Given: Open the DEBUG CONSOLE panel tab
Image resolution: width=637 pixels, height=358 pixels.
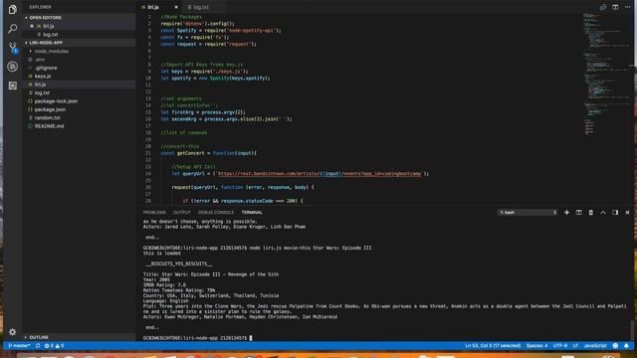Looking at the screenshot, I should [216, 212].
